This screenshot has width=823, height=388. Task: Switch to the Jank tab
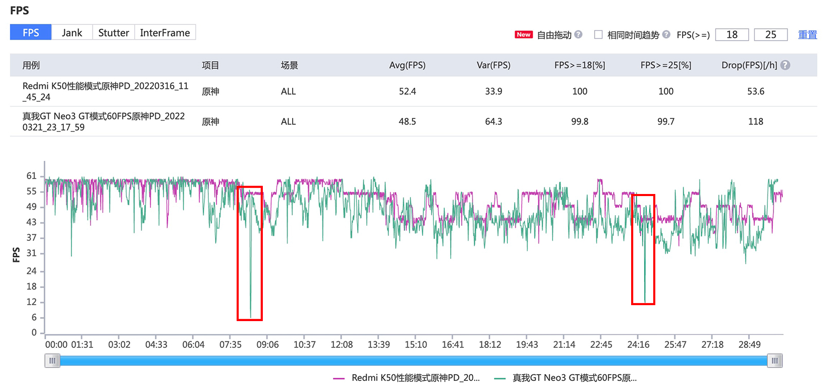72,32
